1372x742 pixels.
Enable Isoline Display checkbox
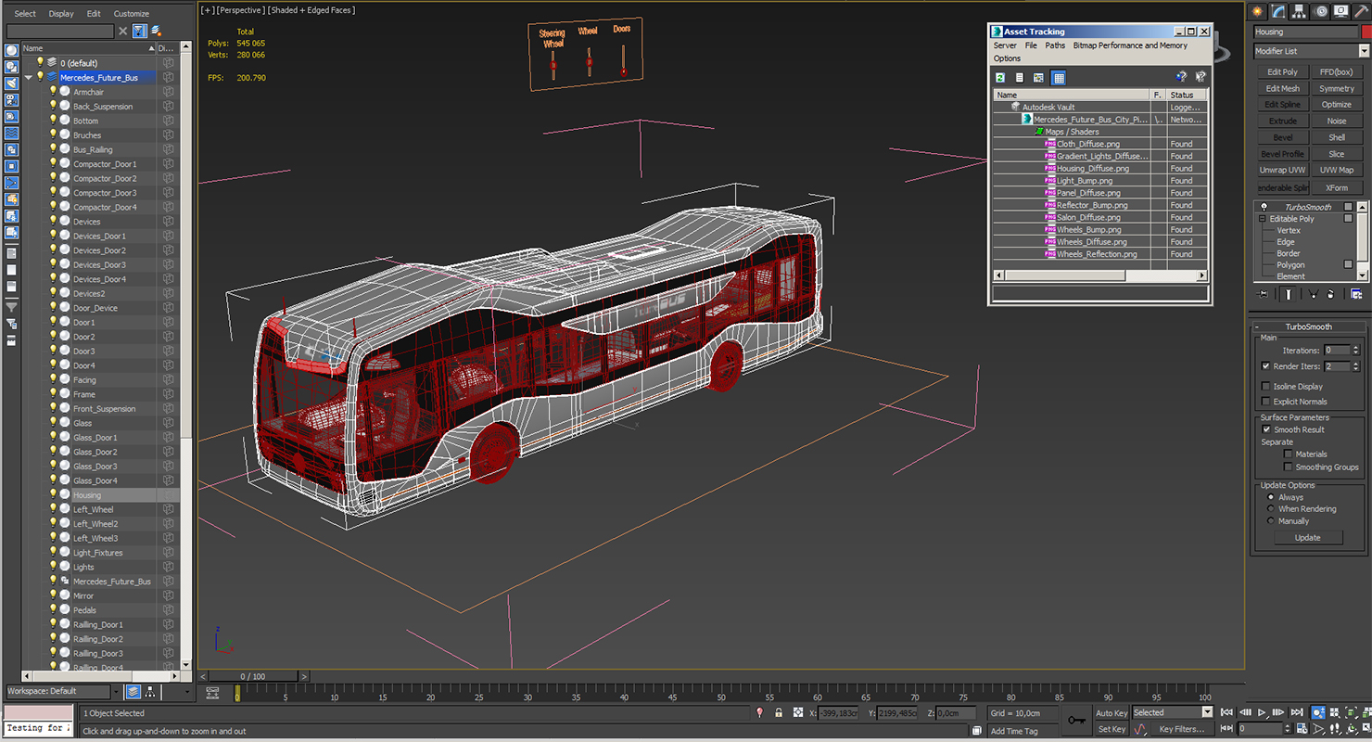(1266, 386)
